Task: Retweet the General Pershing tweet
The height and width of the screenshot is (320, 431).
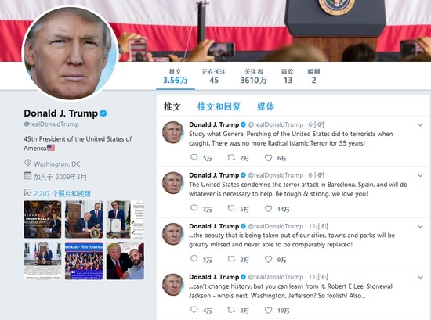Action: coord(231,157)
